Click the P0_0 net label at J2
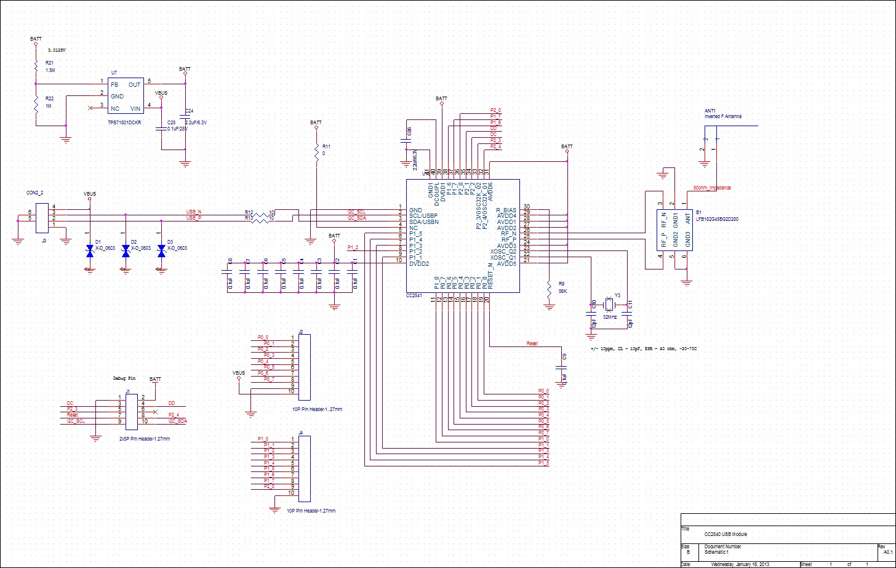 (263, 337)
